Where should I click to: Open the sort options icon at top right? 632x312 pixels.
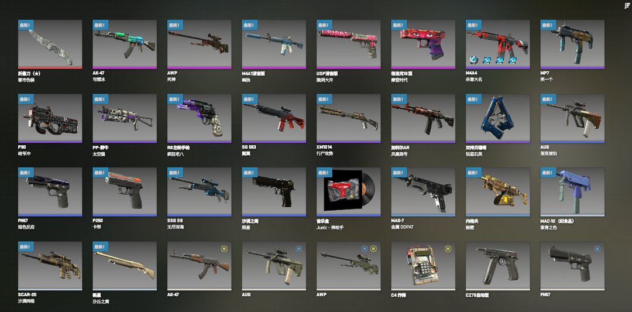(627, 5)
